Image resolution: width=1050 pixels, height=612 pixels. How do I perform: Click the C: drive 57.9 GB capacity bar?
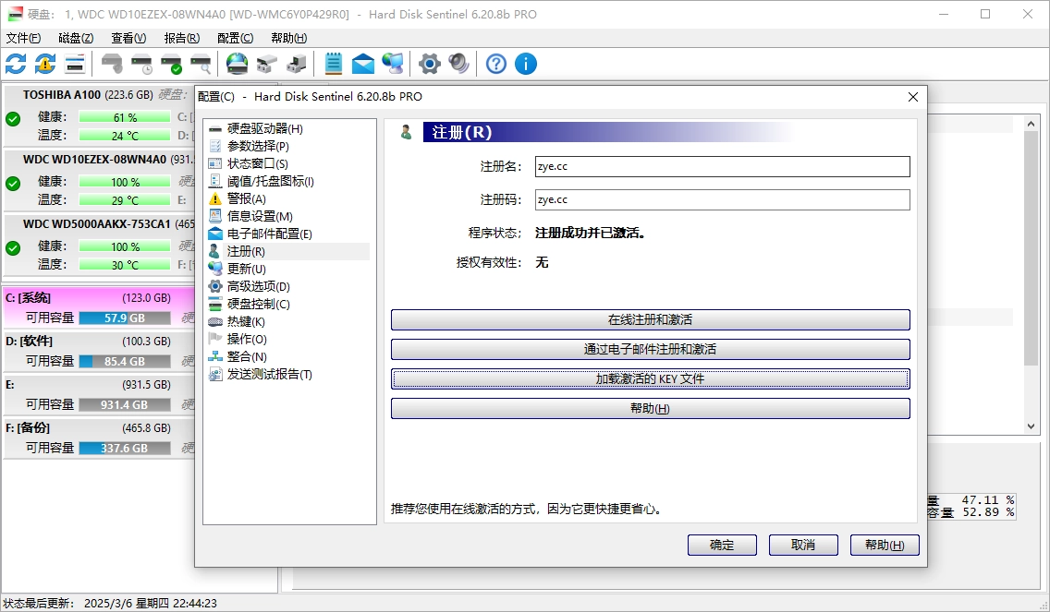pyautogui.click(x=125, y=318)
